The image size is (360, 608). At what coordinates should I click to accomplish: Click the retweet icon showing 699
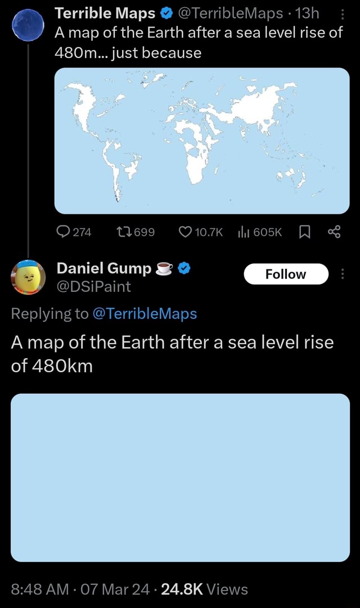pyautogui.click(x=125, y=231)
